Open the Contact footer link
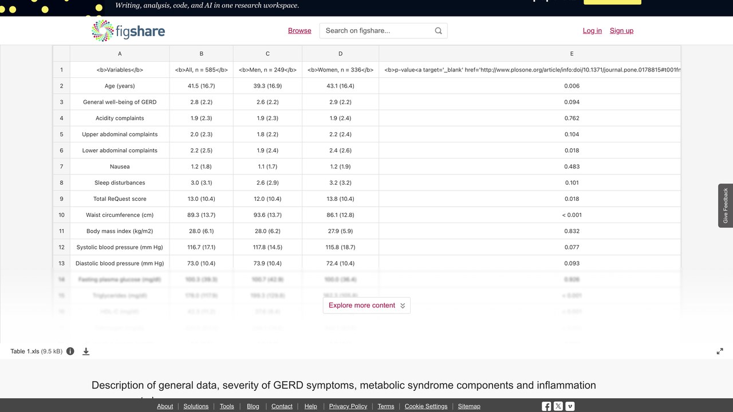The image size is (733, 412). (x=282, y=406)
